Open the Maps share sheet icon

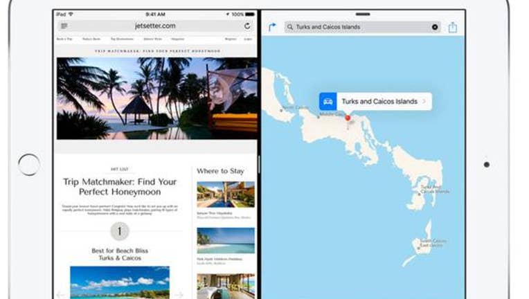[453, 27]
